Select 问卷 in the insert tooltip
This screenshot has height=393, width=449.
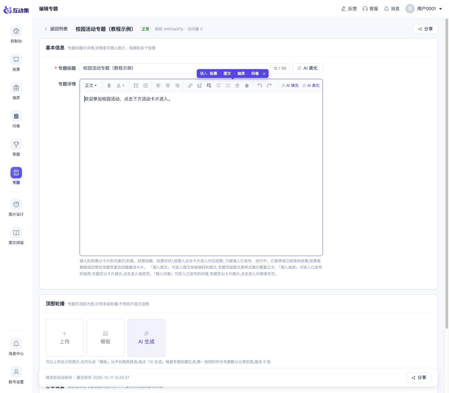click(x=255, y=74)
